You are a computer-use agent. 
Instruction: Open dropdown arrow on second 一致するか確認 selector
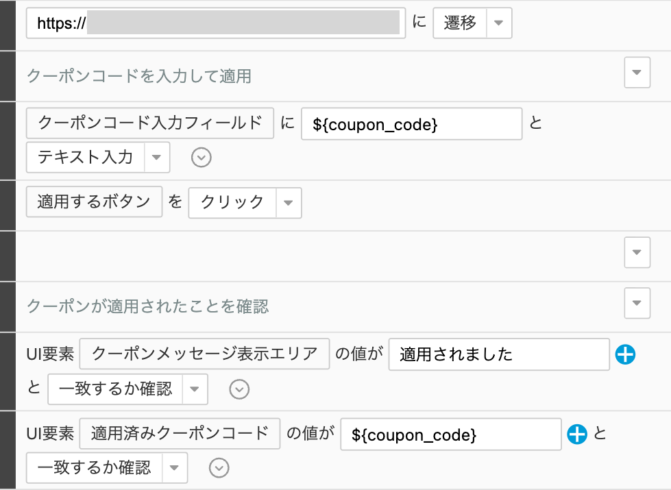[x=174, y=468]
